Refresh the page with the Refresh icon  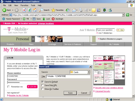(30, 10)
